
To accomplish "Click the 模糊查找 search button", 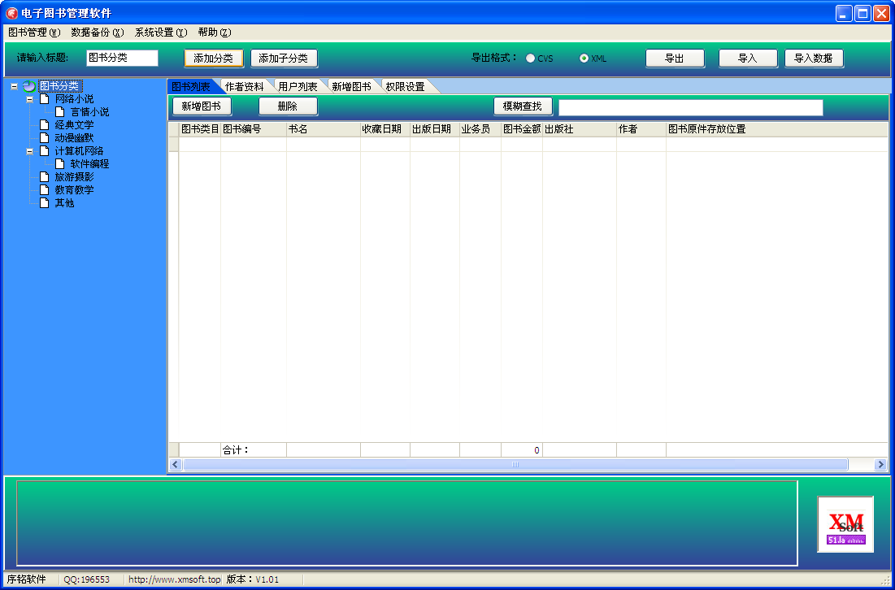I will pos(523,106).
